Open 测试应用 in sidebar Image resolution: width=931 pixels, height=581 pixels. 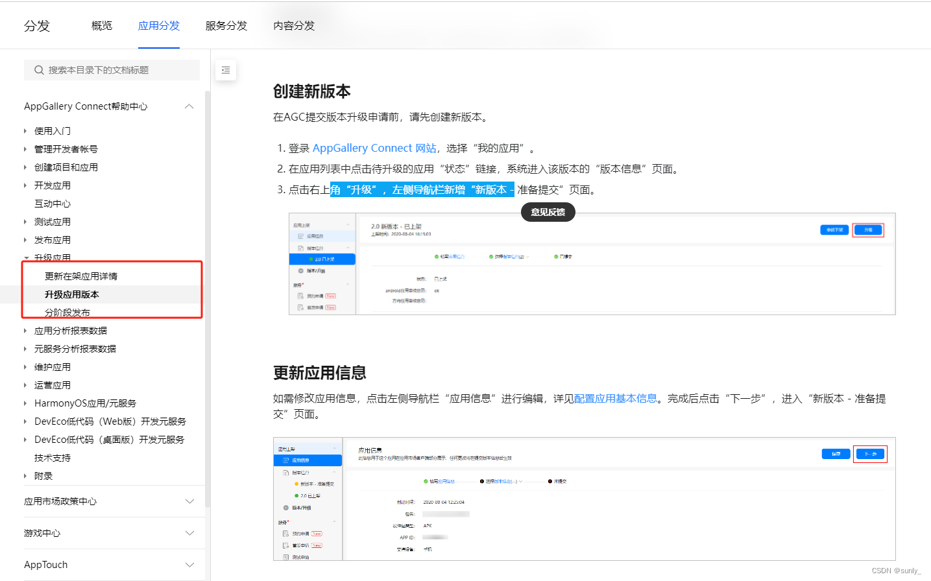pos(53,222)
